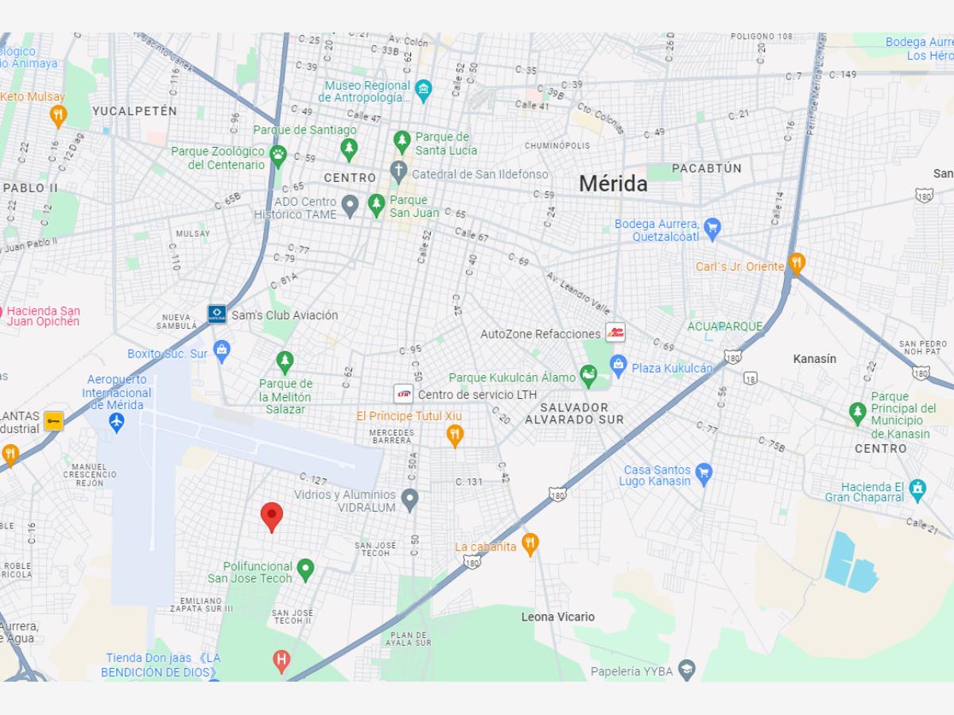Select the Catedral de San Ildefonso icon
This screenshot has width=954, height=715.
tap(398, 171)
